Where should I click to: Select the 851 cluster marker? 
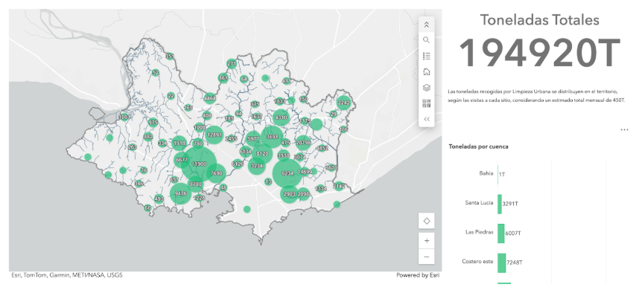(223, 78)
